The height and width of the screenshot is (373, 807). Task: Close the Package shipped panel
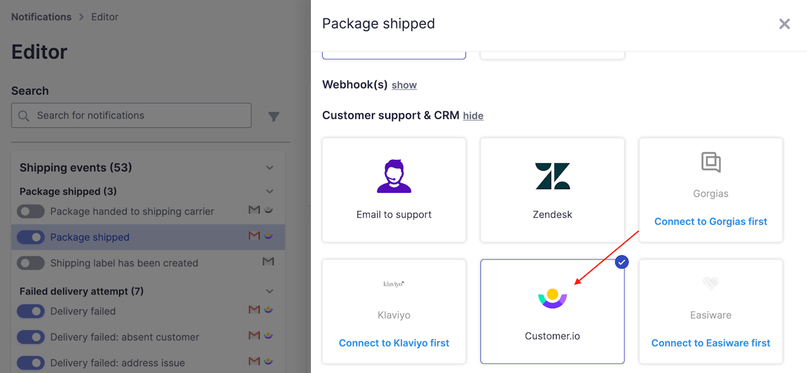click(x=784, y=24)
